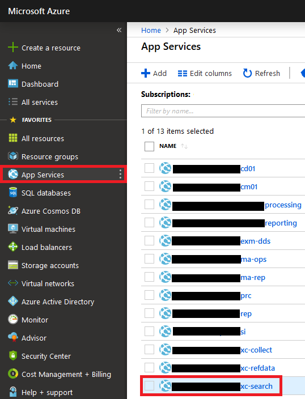This screenshot has height=399, width=305.
Task: Open the Create a resource menu item
Action: tap(51, 48)
